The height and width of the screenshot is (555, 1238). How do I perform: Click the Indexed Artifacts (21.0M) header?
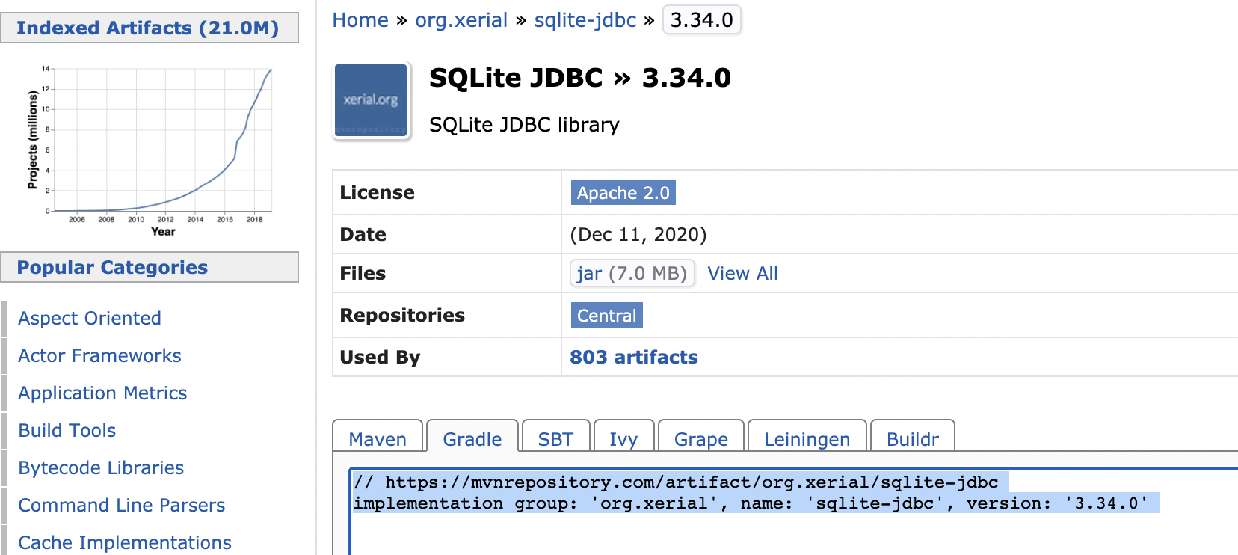tap(150, 28)
